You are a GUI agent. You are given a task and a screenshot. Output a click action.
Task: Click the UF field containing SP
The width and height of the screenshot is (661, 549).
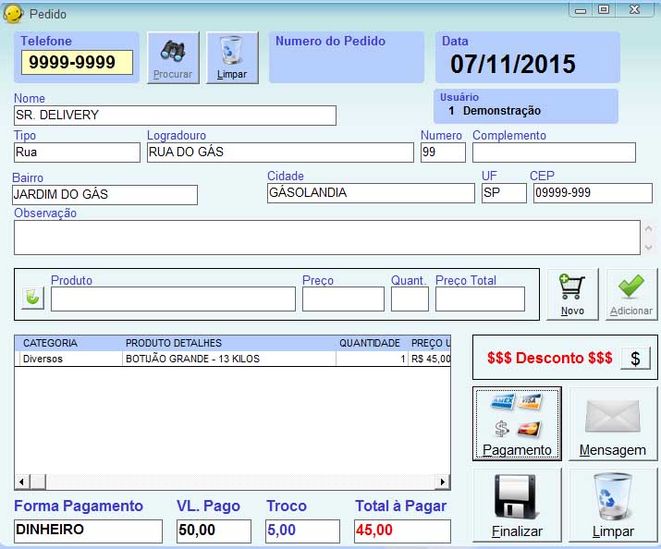pos(504,193)
